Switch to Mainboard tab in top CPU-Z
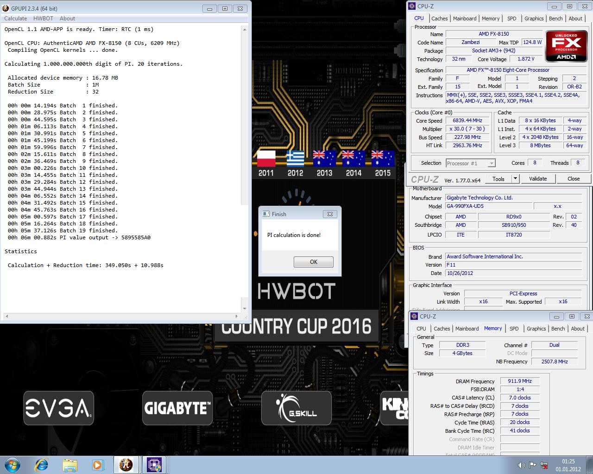 click(465, 19)
